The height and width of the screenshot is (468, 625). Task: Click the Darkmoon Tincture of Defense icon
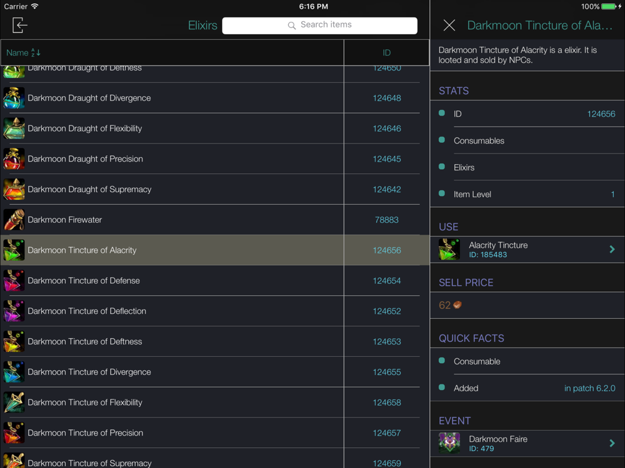14,281
